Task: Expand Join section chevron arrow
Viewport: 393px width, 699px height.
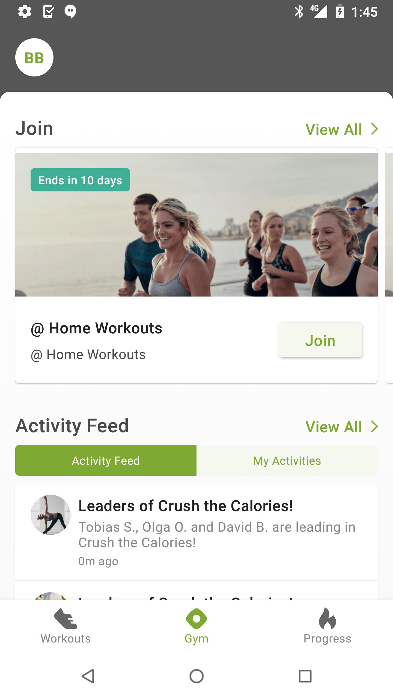Action: point(375,129)
